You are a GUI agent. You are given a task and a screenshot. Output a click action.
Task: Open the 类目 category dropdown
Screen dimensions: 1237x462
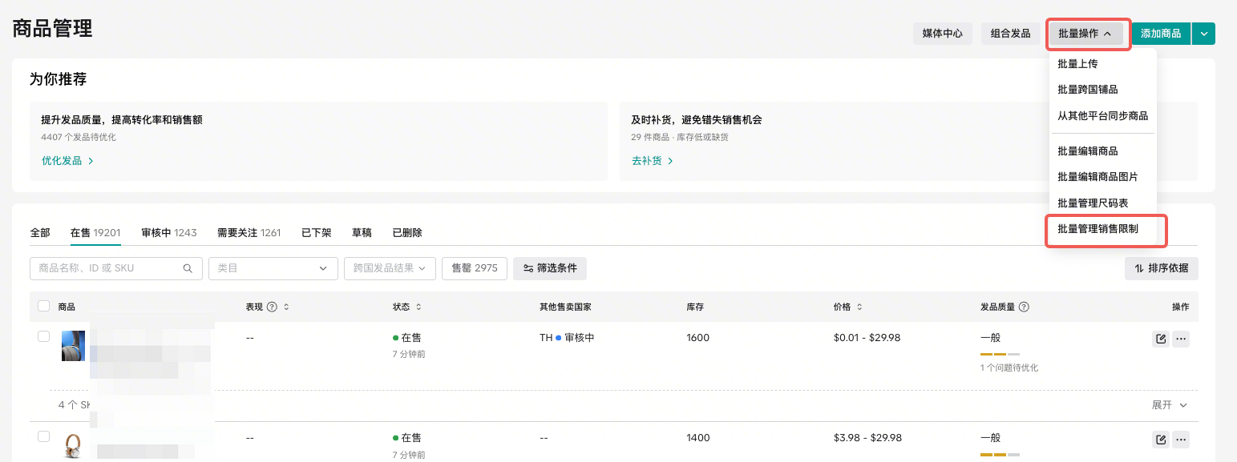pyautogui.click(x=273, y=268)
